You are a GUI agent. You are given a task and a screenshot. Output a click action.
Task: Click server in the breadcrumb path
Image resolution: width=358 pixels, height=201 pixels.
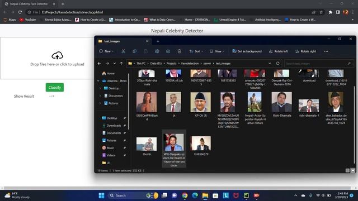click(x=207, y=63)
